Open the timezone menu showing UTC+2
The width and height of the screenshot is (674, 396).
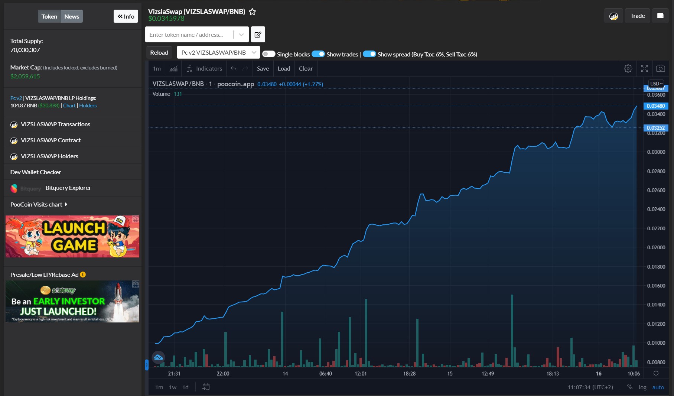590,387
